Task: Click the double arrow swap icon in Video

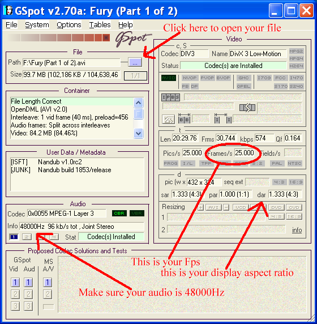Action: click(x=247, y=108)
